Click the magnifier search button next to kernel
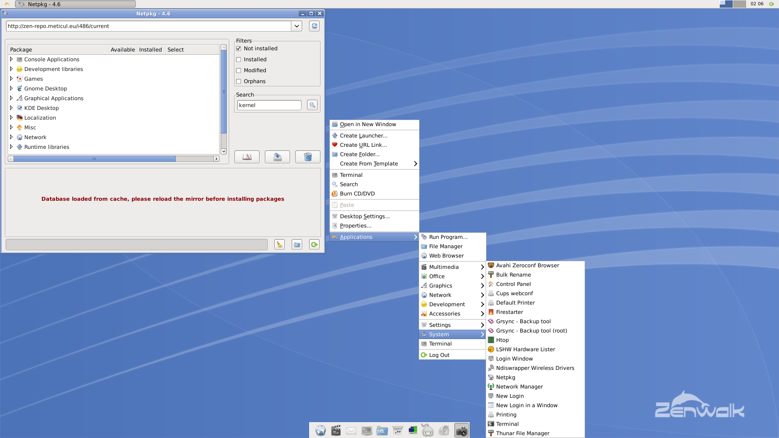 [312, 105]
